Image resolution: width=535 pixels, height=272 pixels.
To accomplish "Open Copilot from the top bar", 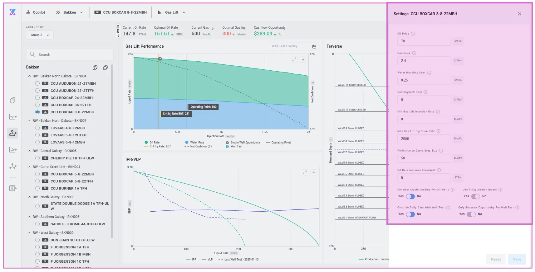I will click(x=36, y=12).
